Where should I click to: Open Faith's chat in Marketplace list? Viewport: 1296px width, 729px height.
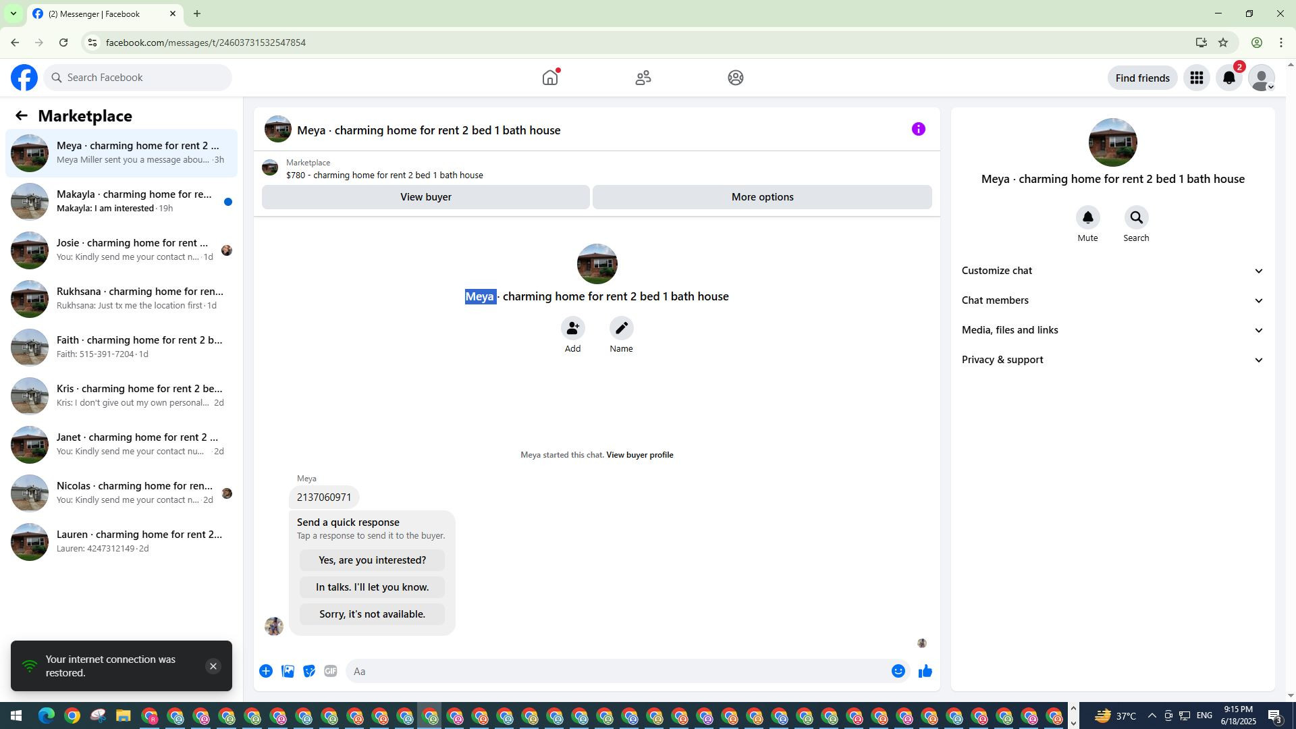tap(122, 347)
